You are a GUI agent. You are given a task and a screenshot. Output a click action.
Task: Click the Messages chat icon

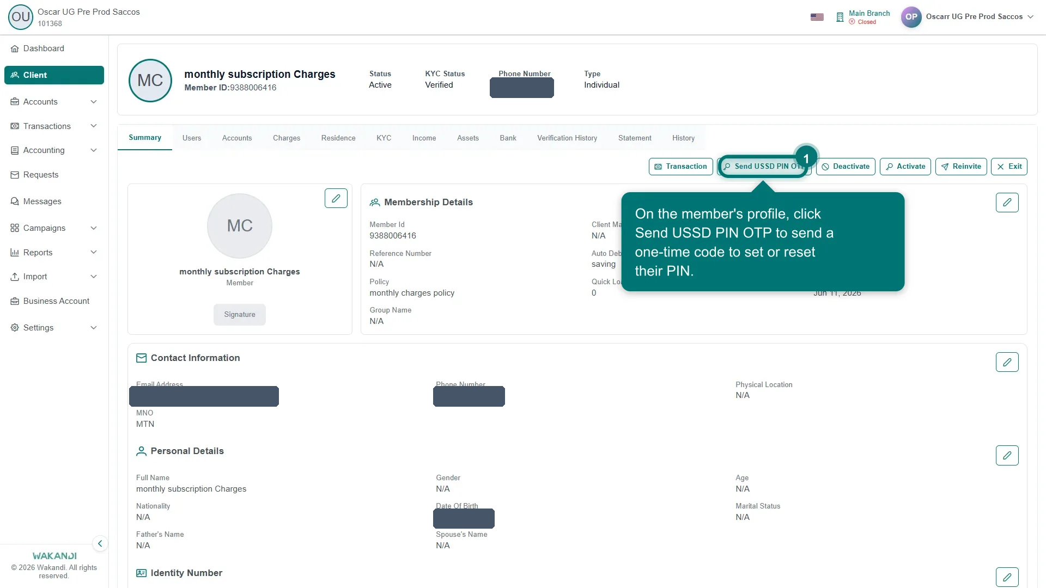15,201
